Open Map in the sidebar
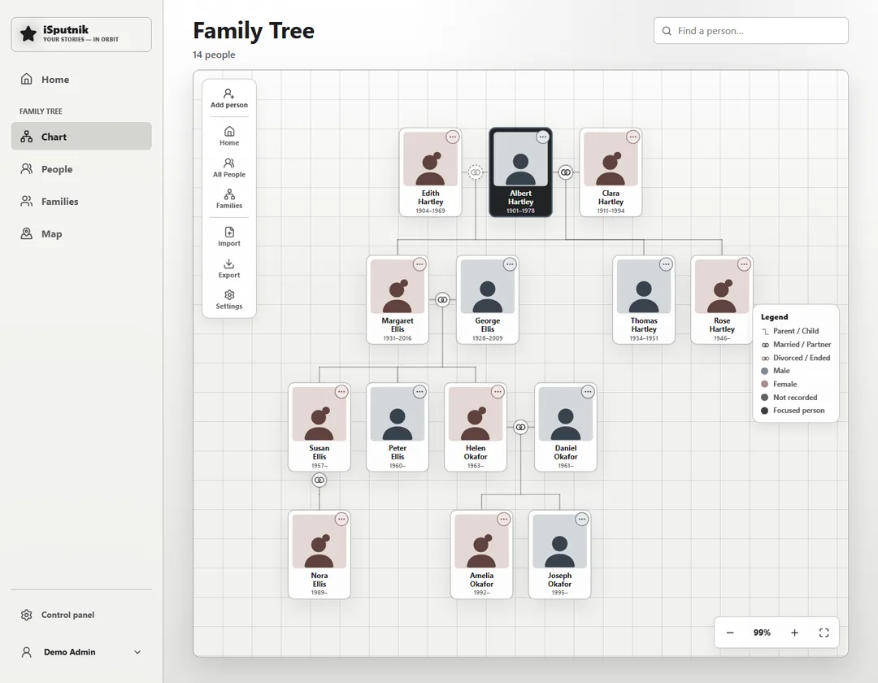 coord(81,234)
